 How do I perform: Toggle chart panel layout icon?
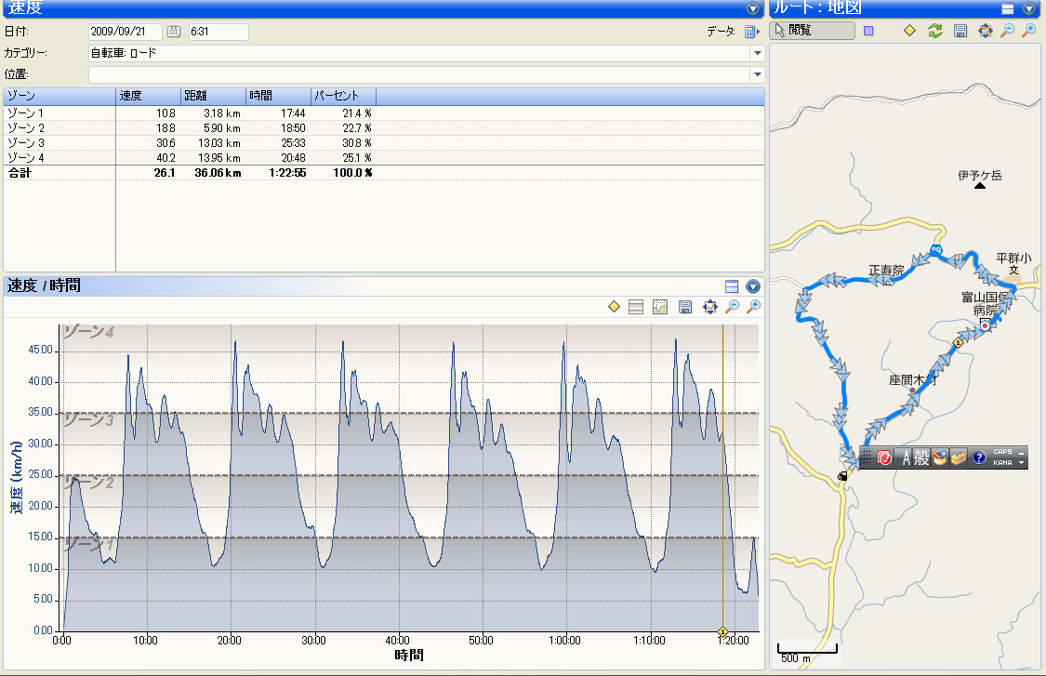732,286
